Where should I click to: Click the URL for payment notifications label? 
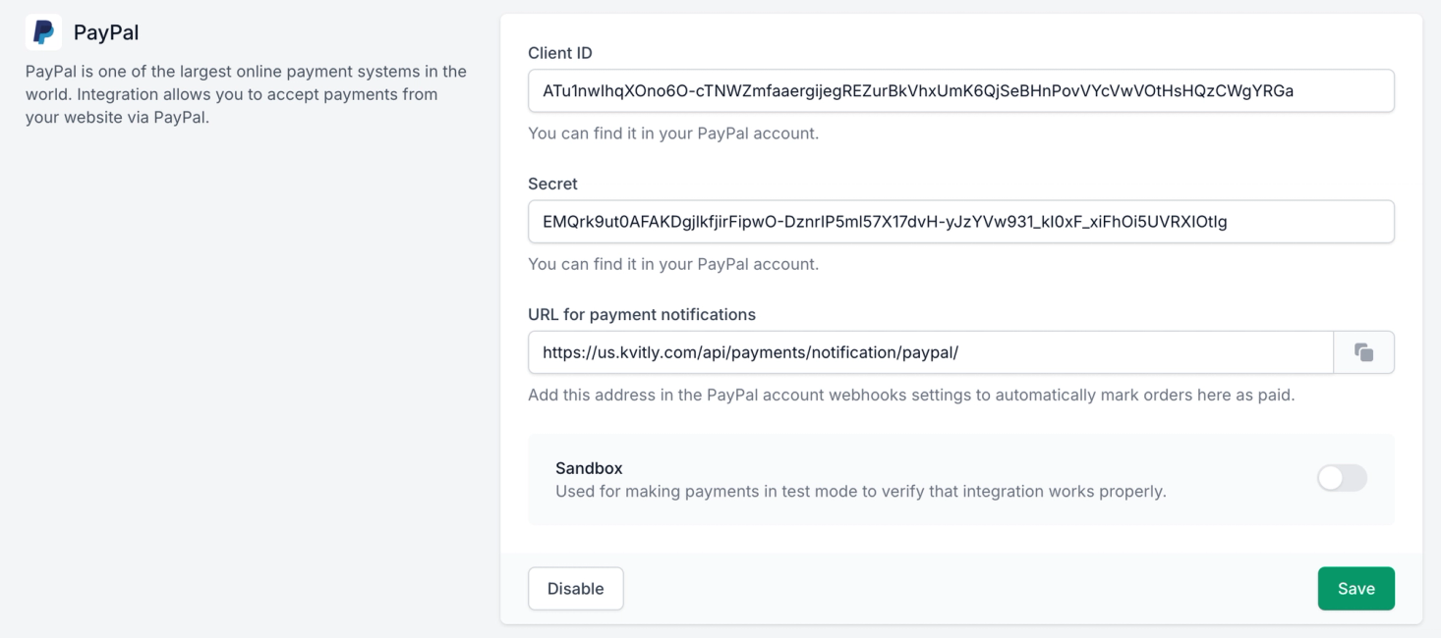coord(642,314)
